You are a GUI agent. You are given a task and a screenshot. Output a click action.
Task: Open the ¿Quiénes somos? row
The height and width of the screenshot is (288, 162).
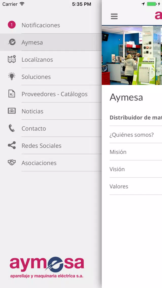pos(136,135)
